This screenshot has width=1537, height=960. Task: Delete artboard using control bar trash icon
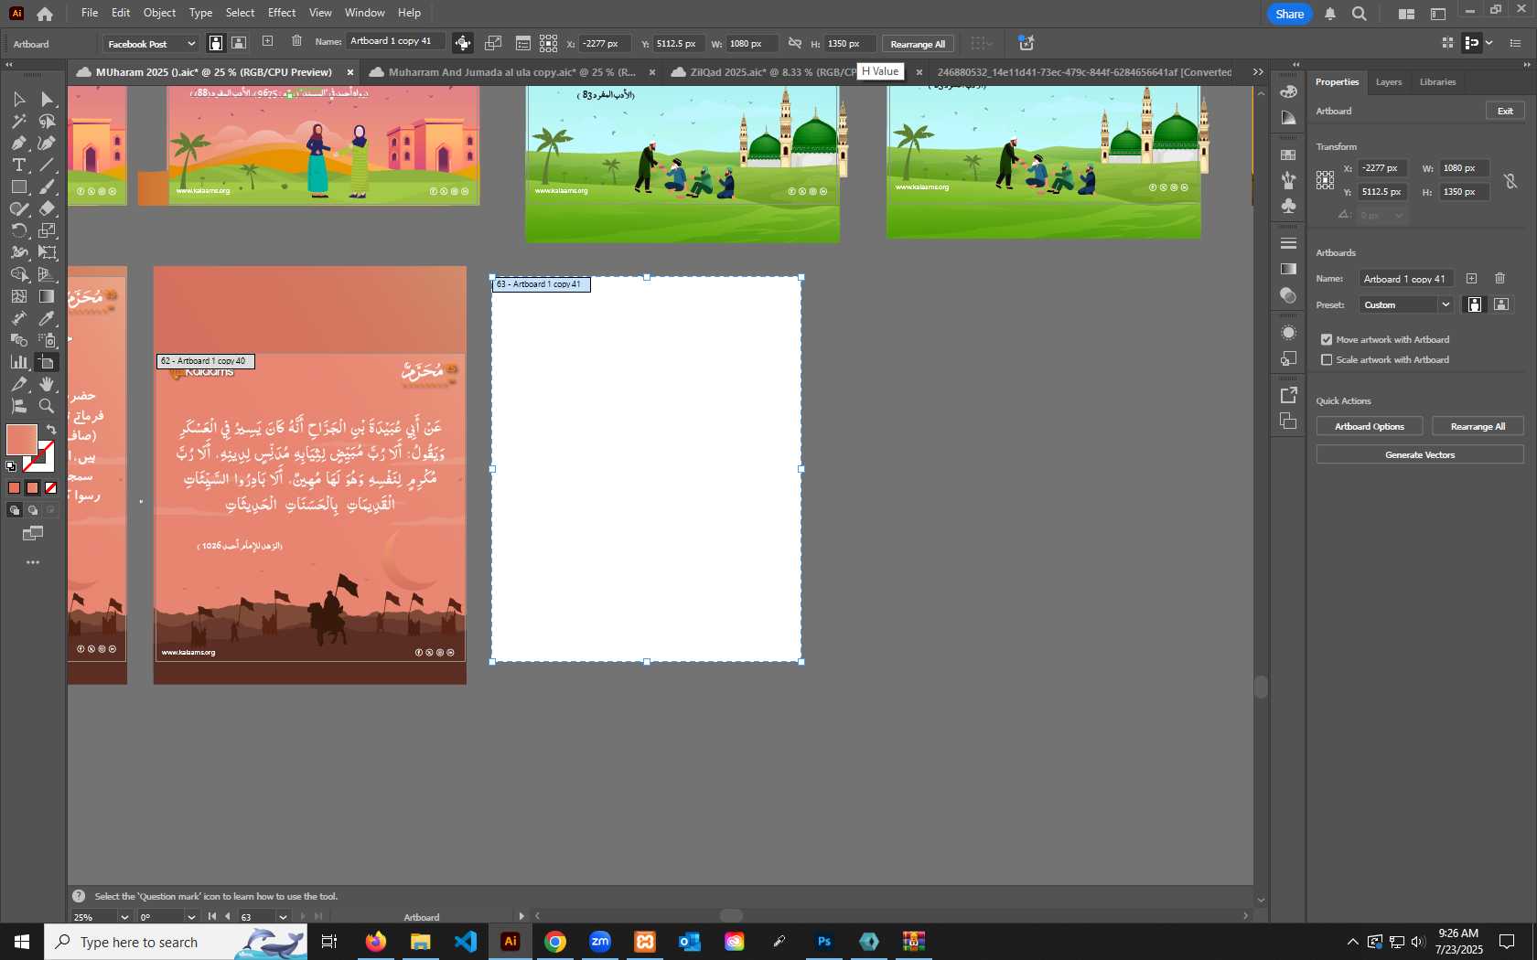click(296, 41)
